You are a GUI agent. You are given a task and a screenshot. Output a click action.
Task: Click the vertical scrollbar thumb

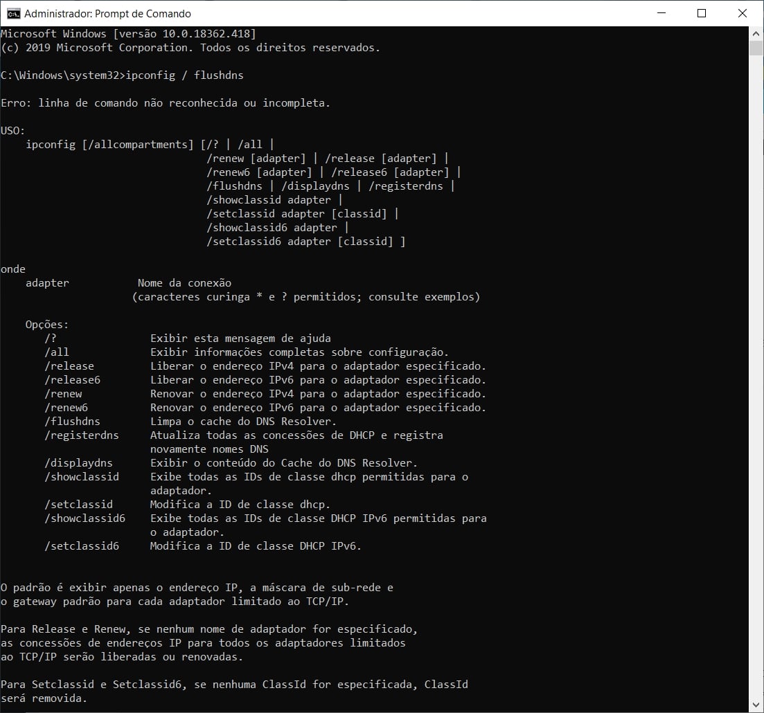(x=756, y=48)
